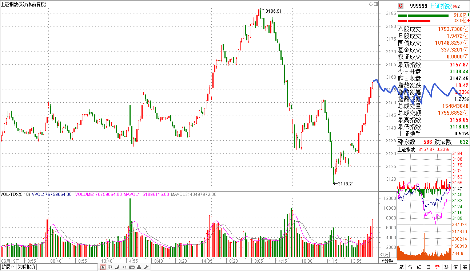Switch to the 笔 tab
This screenshot has height=271, width=470.
[402, 267]
